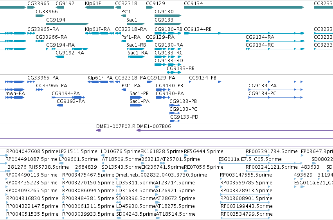Click the CG9192 gene label
This screenshot has height=220, width=333.
[65, 4]
